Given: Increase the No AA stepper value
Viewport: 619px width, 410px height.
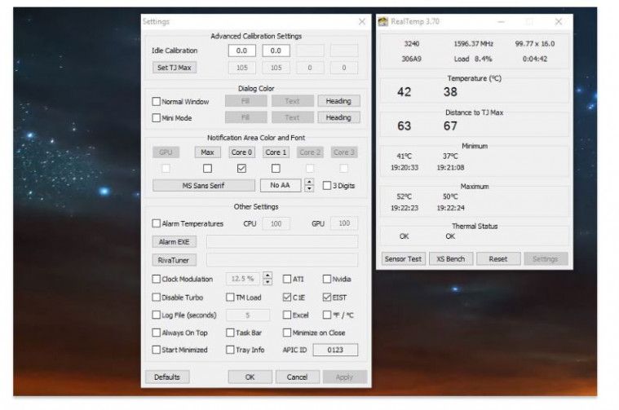Looking at the screenshot, I should pos(310,182).
